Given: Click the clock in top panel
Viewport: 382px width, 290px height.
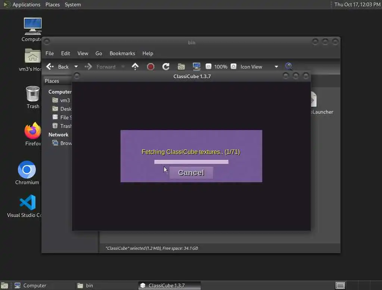Looking at the screenshot, I should (357, 4).
